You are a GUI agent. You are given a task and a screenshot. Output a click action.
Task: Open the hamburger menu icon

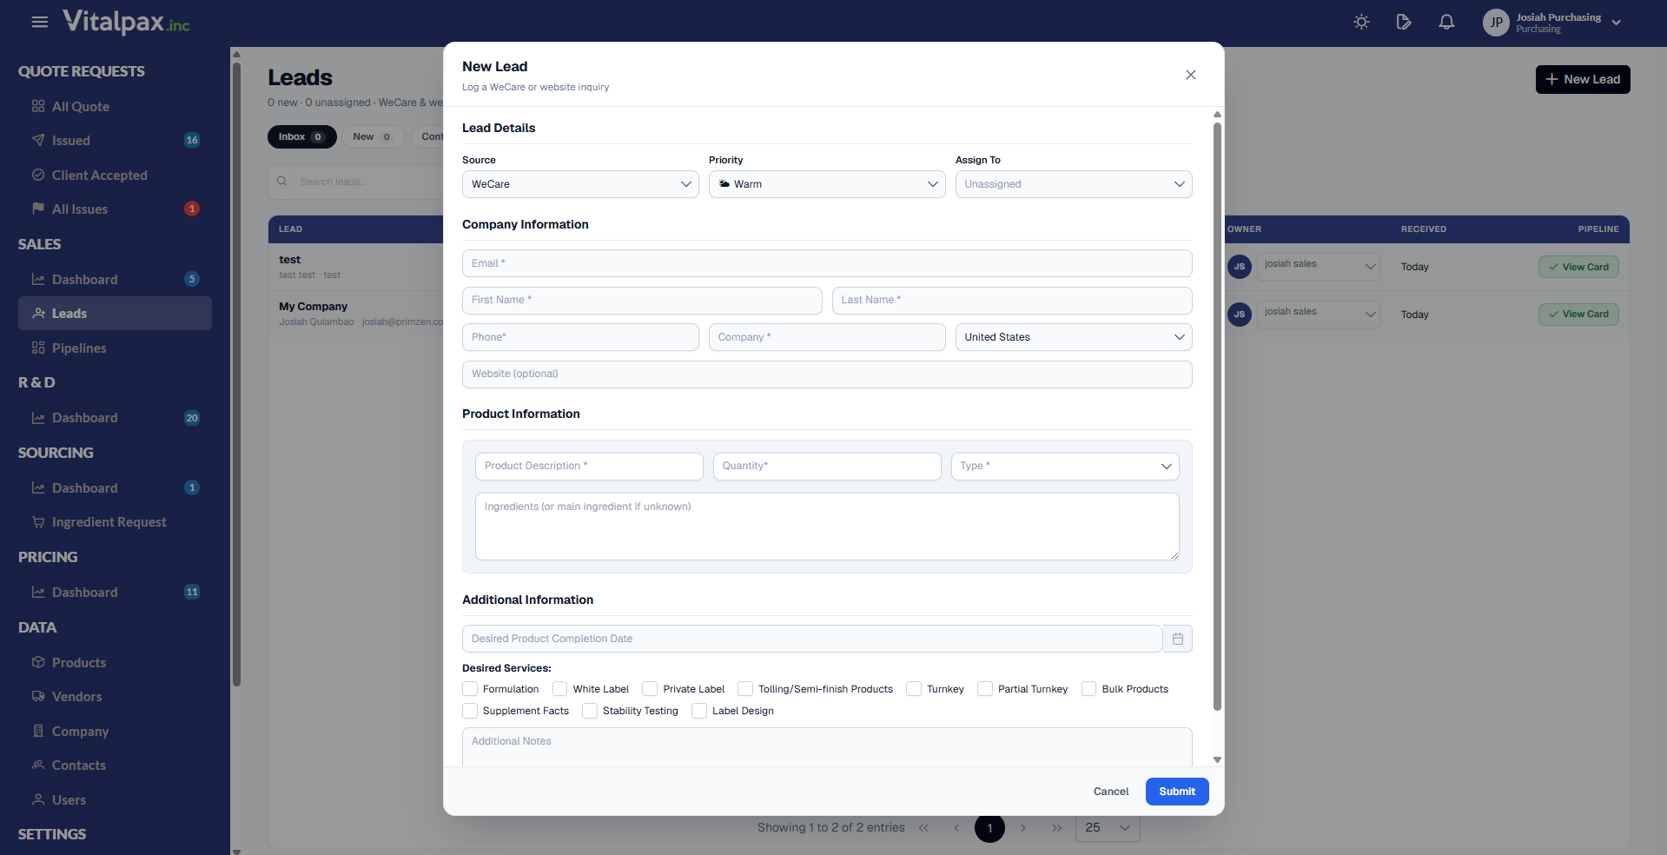pos(39,22)
